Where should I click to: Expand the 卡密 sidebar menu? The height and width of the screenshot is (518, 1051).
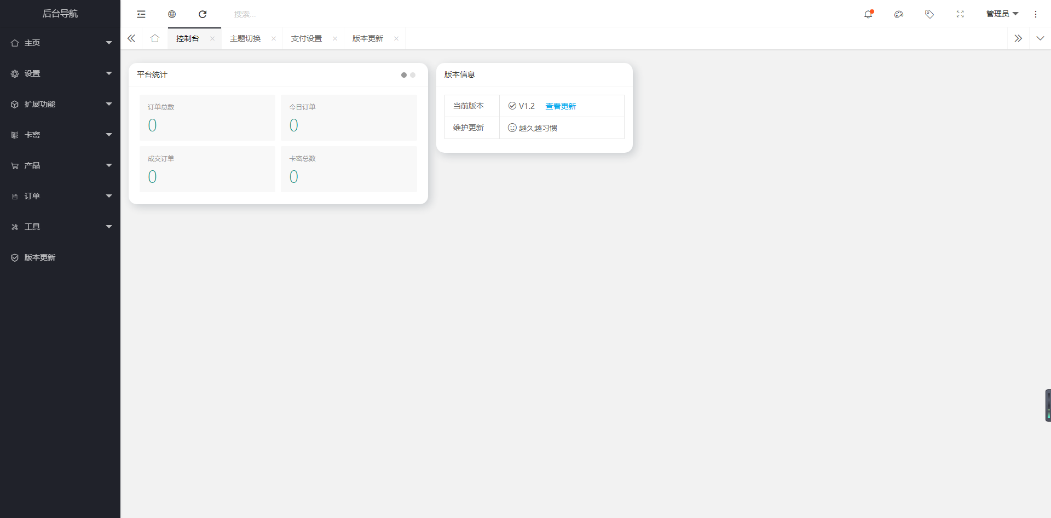(x=60, y=135)
